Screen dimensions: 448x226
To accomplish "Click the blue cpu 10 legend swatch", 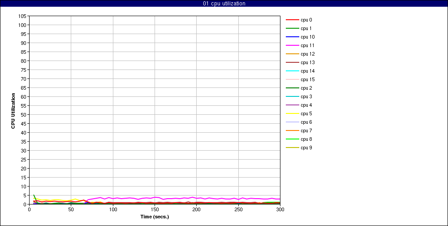I will pos(292,37).
